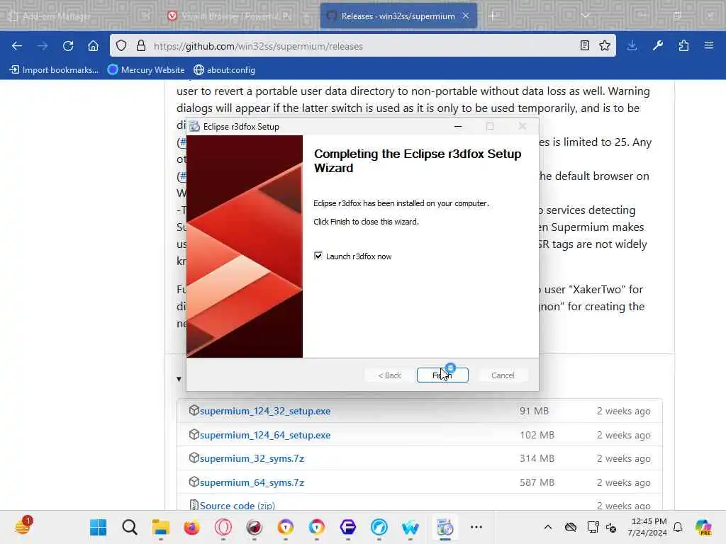
Task: Open developer tools wrench icon
Action: tap(658, 46)
